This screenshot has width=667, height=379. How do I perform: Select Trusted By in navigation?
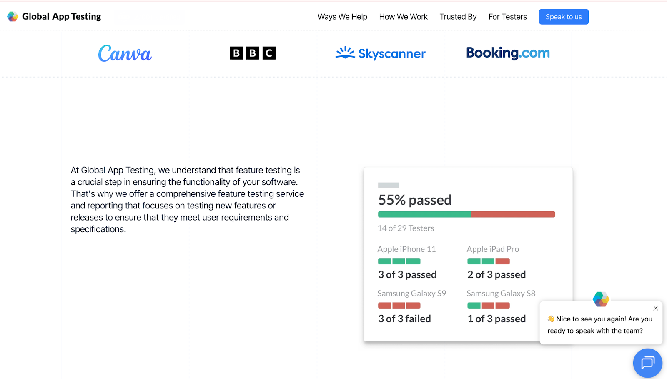[x=458, y=17]
